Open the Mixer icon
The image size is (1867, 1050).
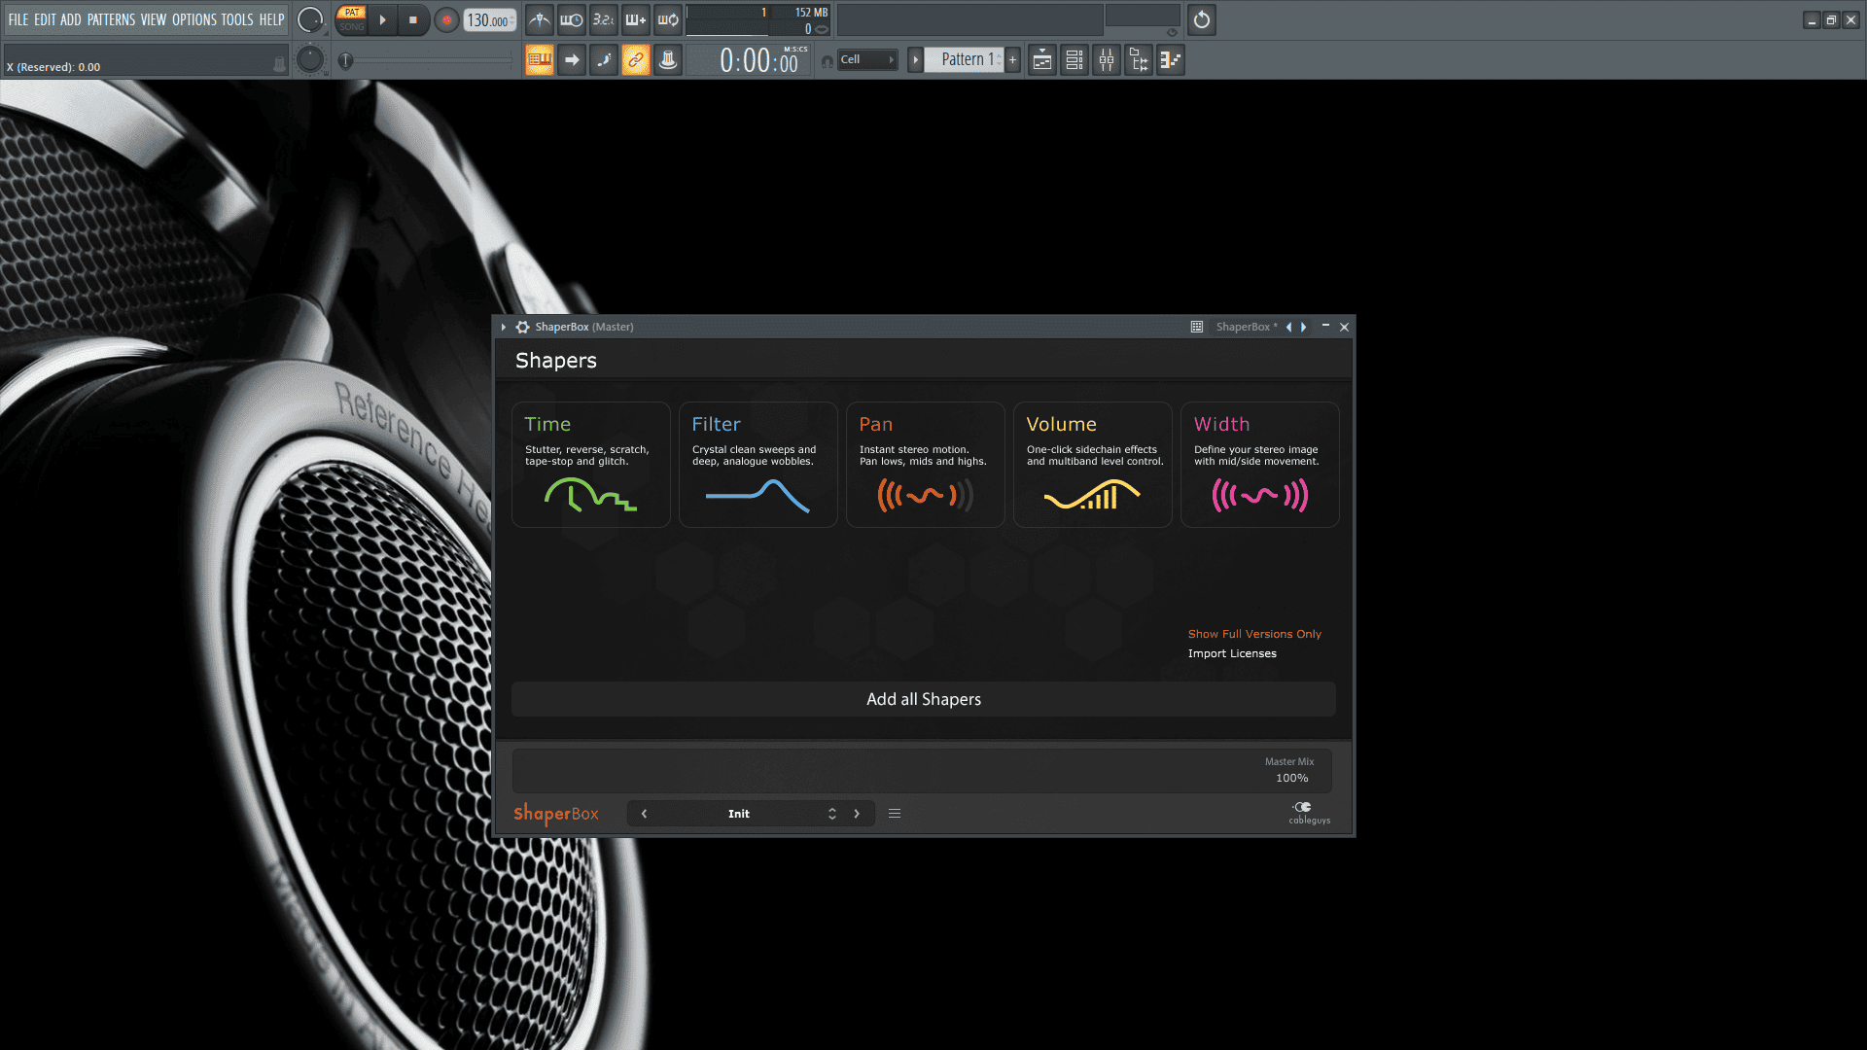(x=1106, y=60)
